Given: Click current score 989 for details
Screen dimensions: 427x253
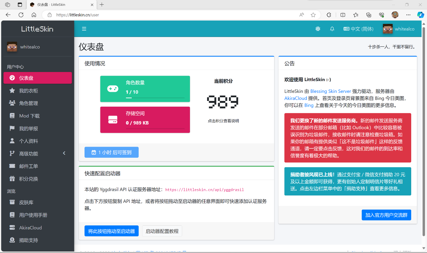Looking at the screenshot, I should coord(223,101).
